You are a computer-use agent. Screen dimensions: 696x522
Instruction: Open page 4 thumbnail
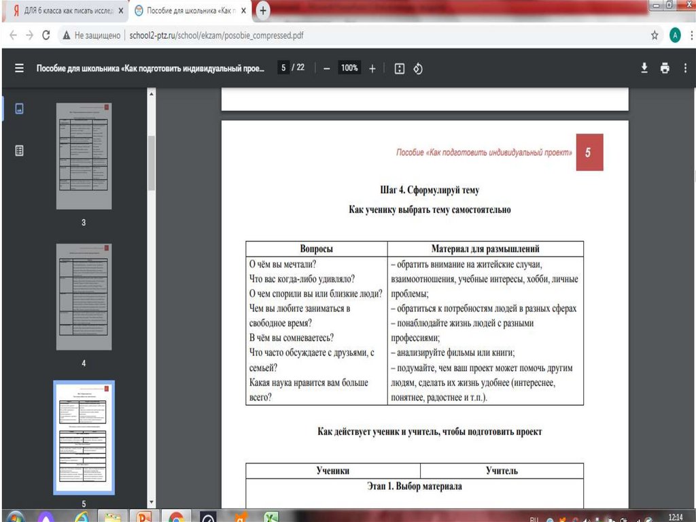pos(84,298)
